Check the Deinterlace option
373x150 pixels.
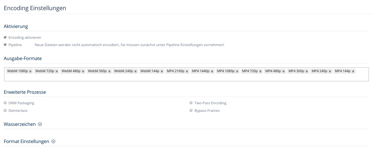point(5,111)
